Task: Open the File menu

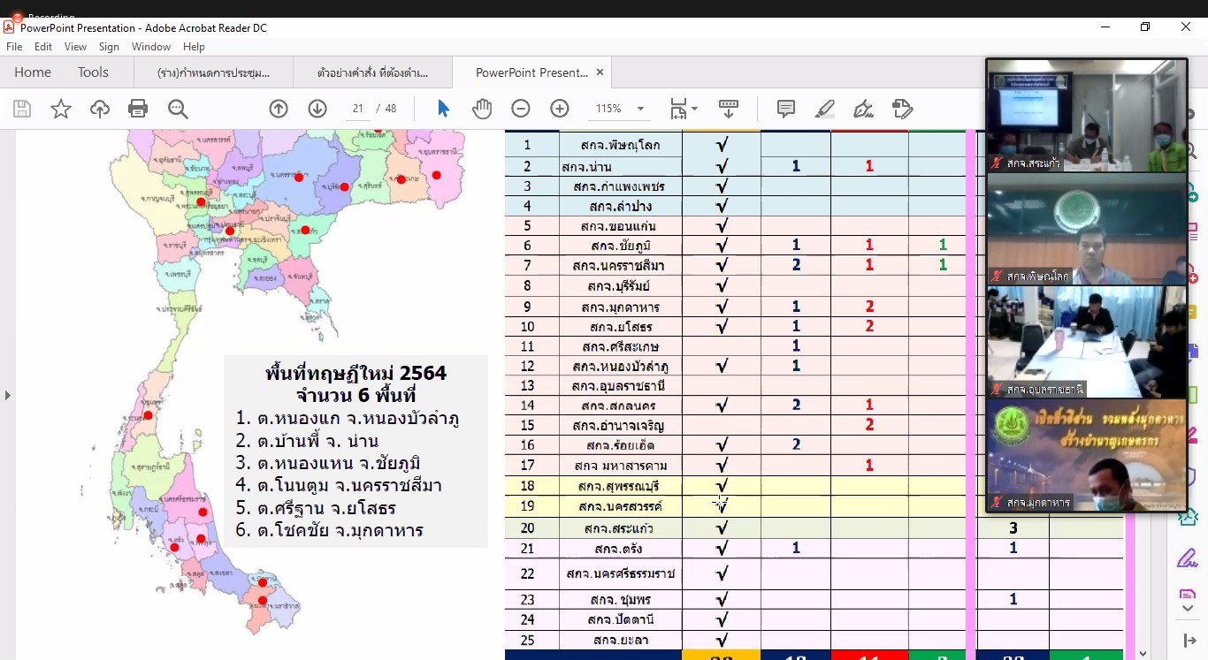Action: point(14,47)
